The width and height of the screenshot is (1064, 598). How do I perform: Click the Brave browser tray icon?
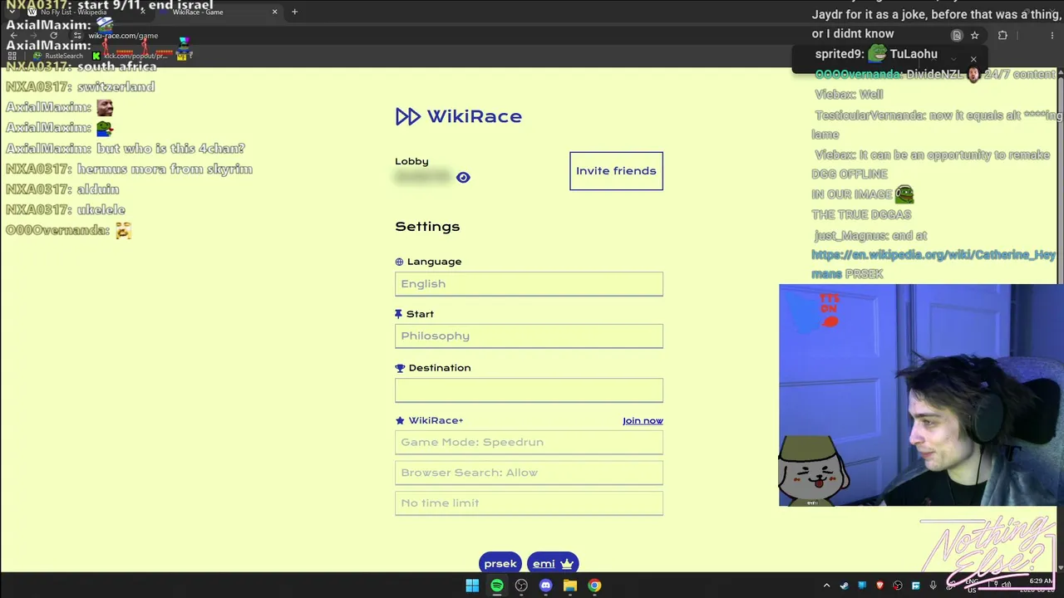(879, 586)
